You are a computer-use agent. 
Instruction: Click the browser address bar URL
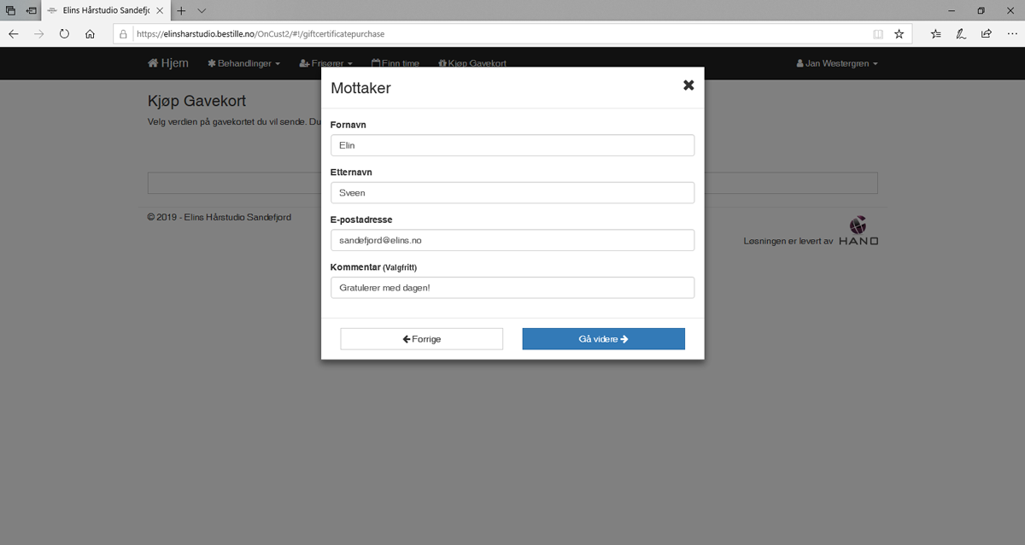[x=495, y=34]
